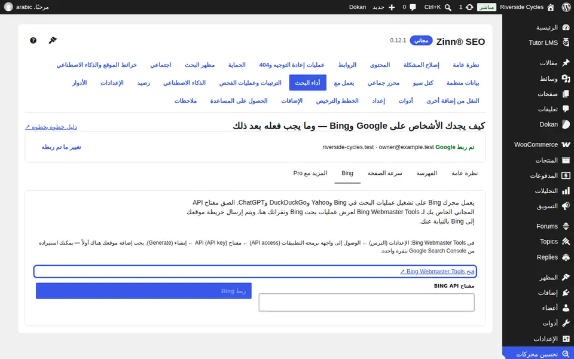Open Appearance المظهر brush icon
This screenshot has height=359, width=574.
click(x=566, y=277)
